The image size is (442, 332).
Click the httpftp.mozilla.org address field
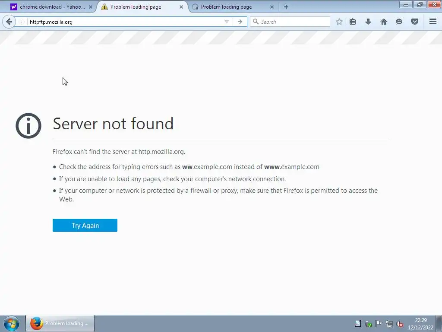(124, 22)
